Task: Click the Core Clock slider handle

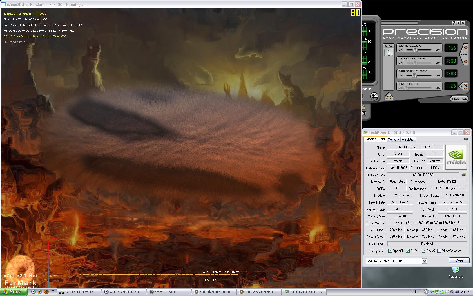Action: point(415,50)
